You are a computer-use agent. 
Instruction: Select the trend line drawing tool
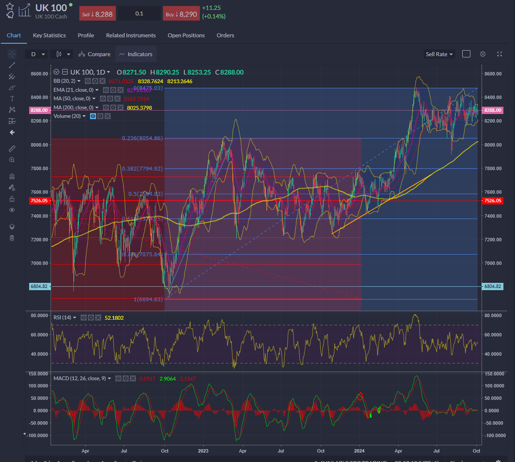tap(12, 65)
